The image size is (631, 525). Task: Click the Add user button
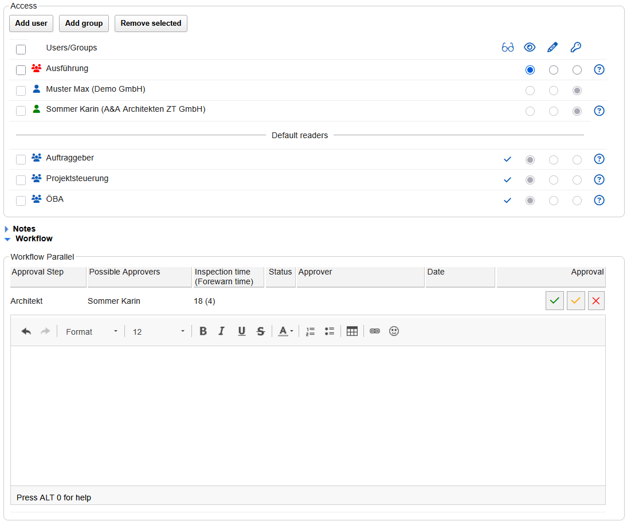(x=31, y=23)
